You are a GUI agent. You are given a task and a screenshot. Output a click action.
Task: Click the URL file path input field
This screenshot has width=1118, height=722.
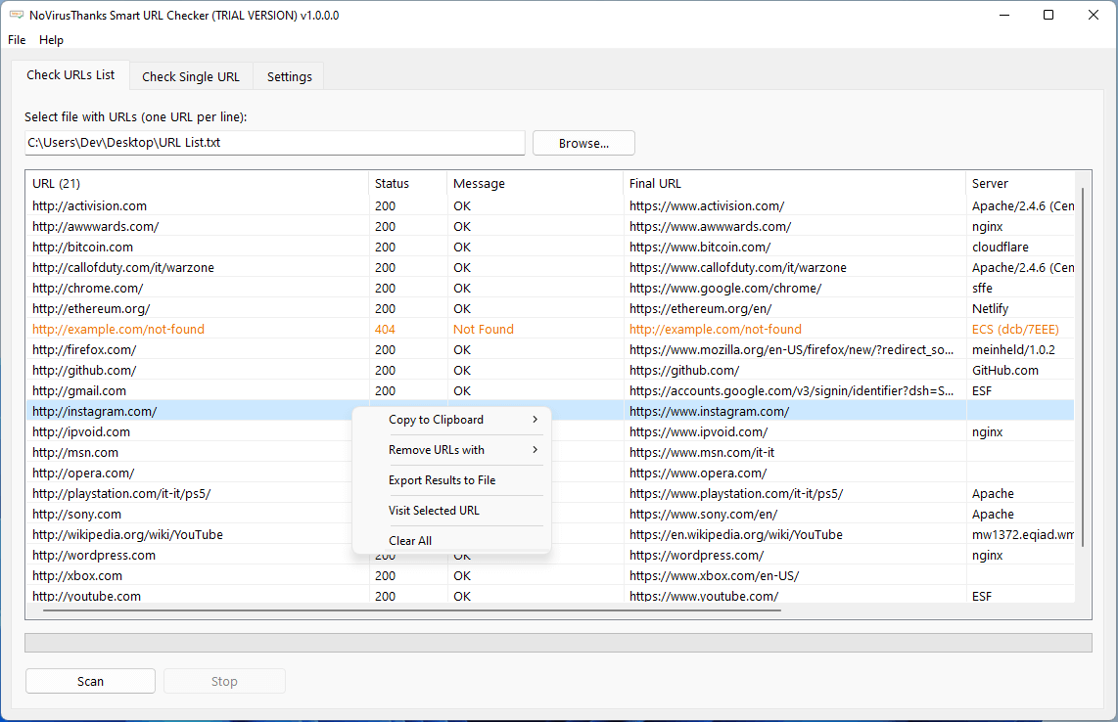(274, 143)
